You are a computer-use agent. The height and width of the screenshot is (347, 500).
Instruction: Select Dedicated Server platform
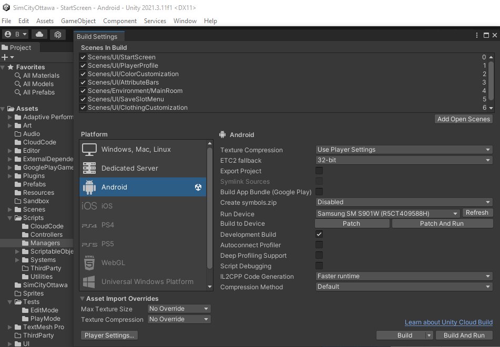[x=142, y=168]
